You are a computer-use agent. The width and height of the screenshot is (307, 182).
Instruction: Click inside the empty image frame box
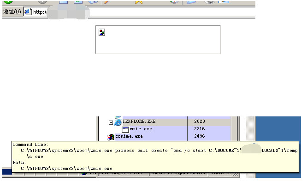[158, 40]
